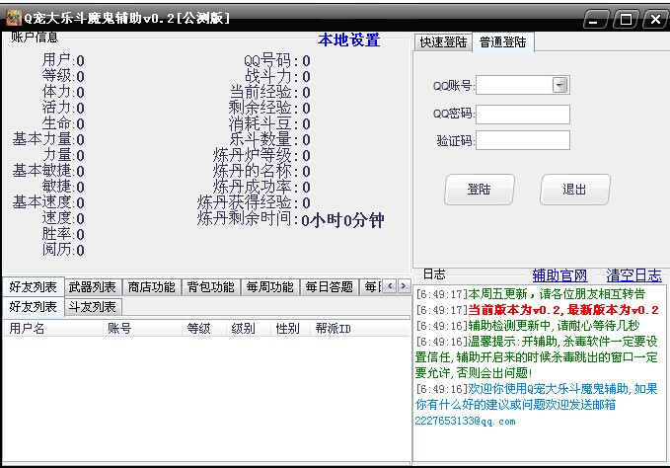Go to the 每周功能 tab
Viewport: 670px width, 468px height.
pos(269,287)
